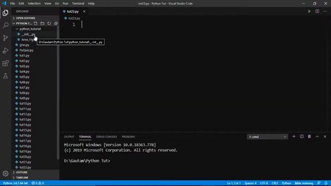This screenshot has width=331, height=186.
Task: Open errors and warnings count in status bar
Action: coord(38,183)
